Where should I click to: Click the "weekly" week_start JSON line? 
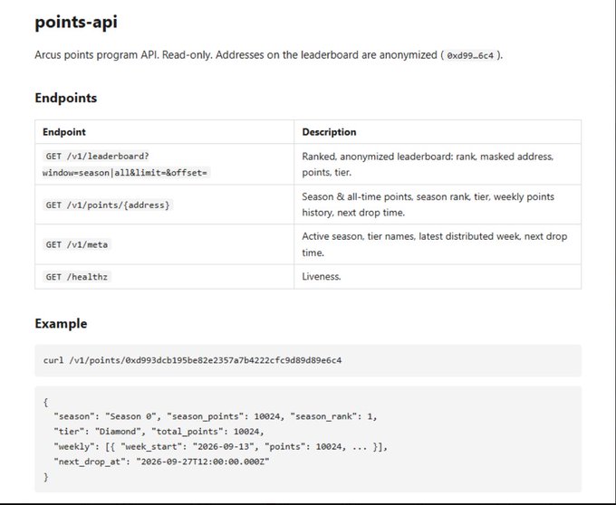(220, 446)
